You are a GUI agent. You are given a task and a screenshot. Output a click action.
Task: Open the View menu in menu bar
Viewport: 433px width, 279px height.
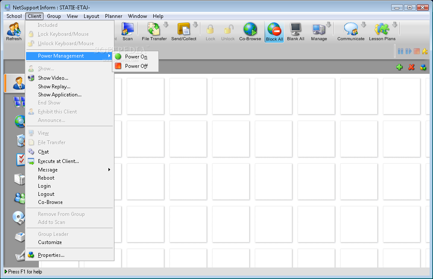[72, 16]
